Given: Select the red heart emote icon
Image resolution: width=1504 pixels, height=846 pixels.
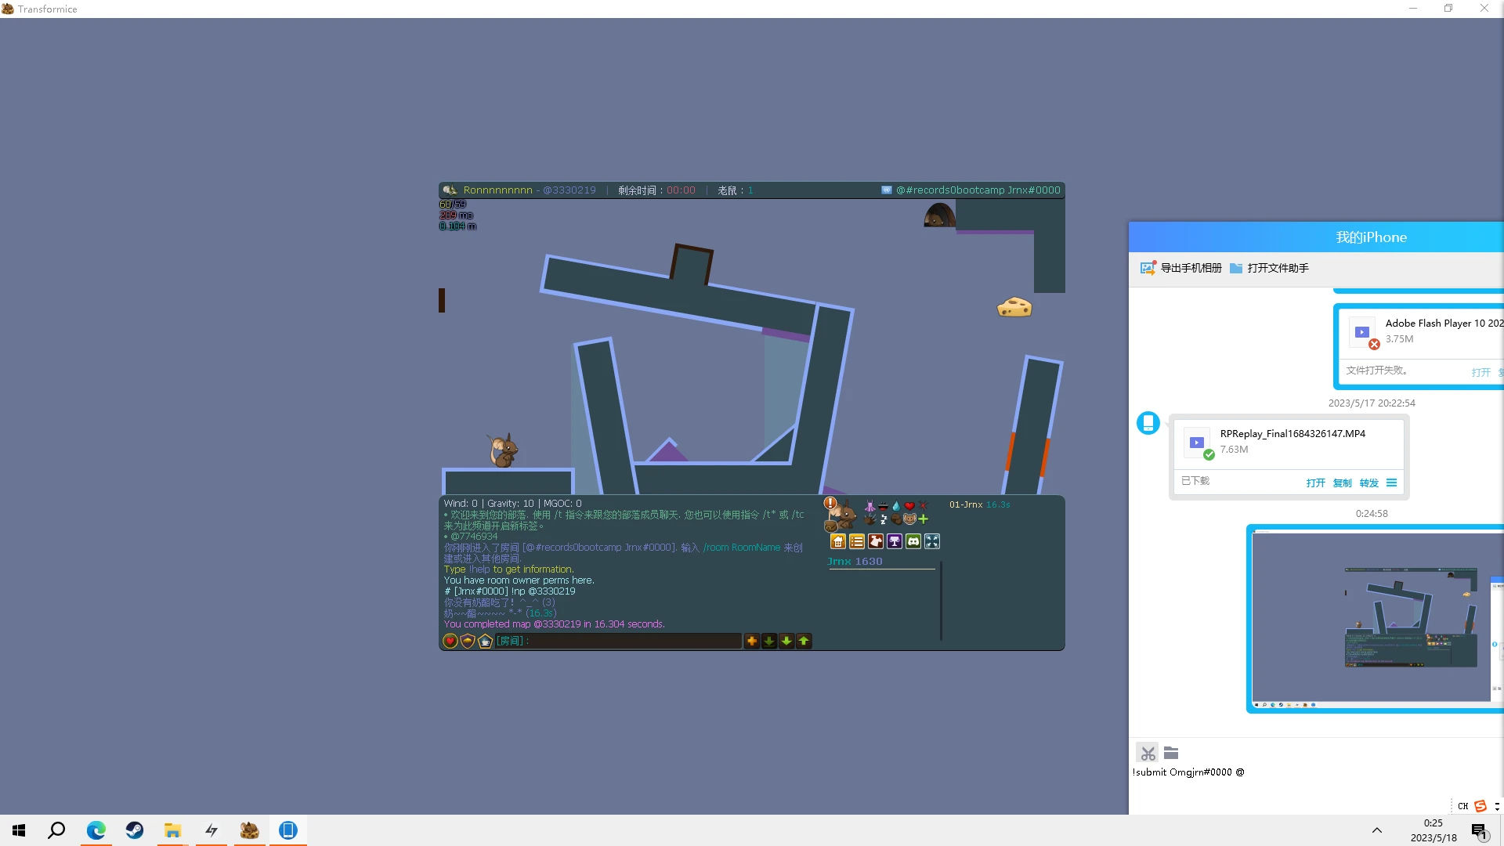Looking at the screenshot, I should 909,506.
